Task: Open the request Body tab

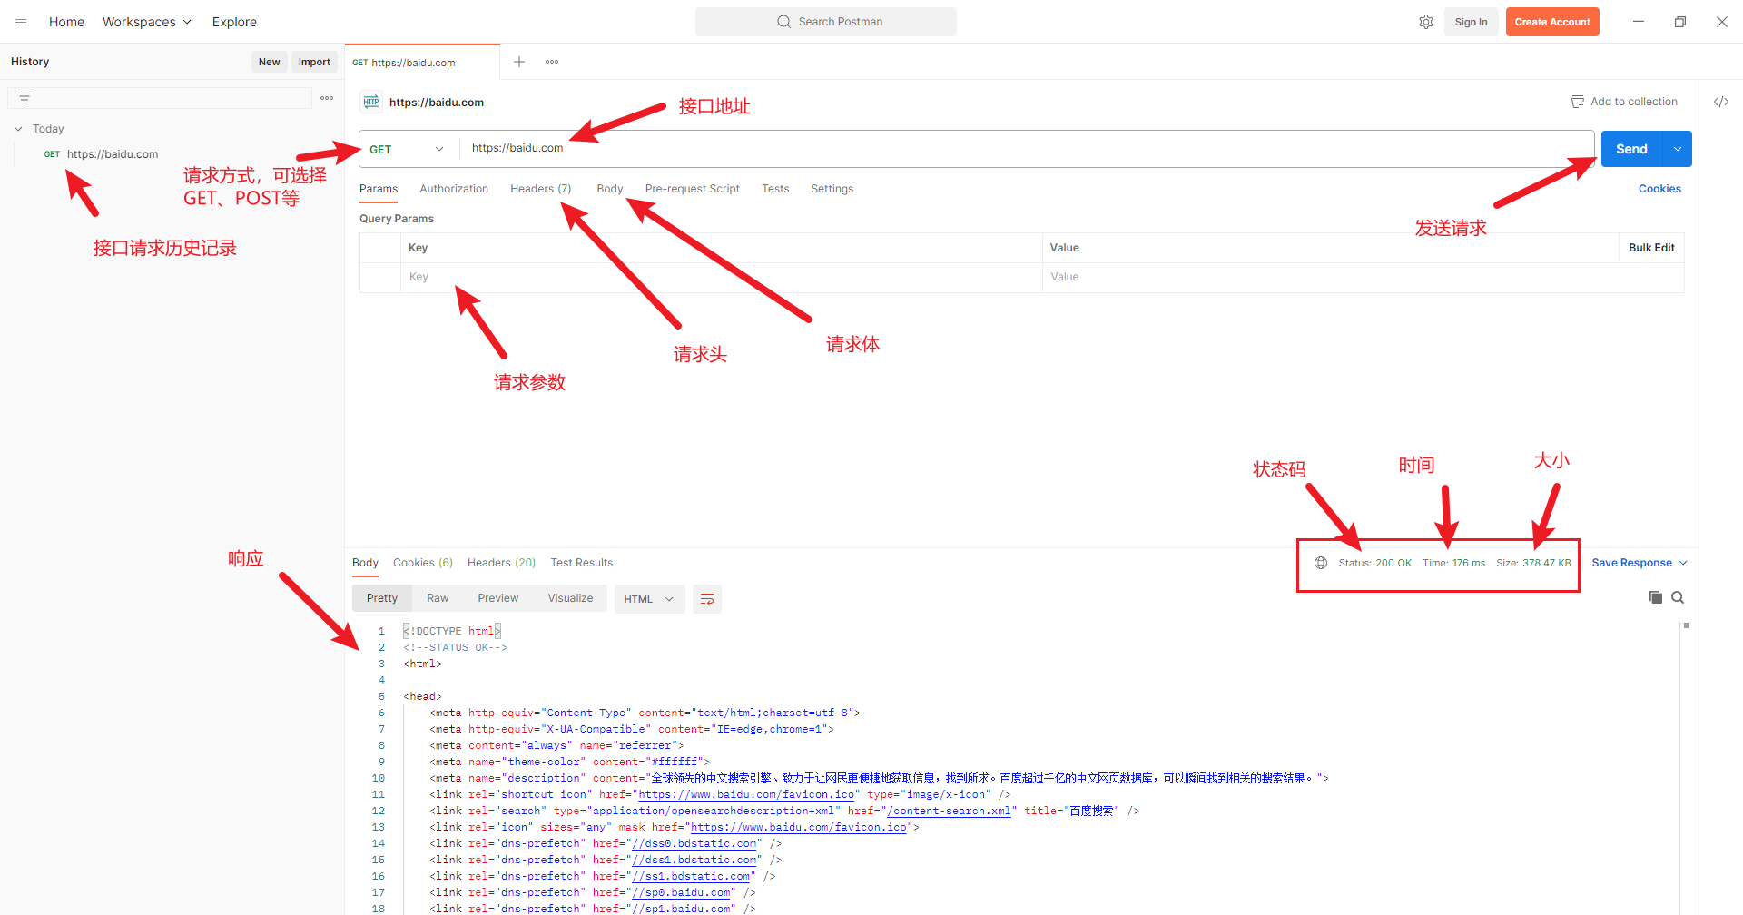Action: coord(610,189)
